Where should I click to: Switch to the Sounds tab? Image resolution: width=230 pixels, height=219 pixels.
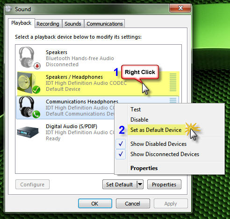point(73,24)
